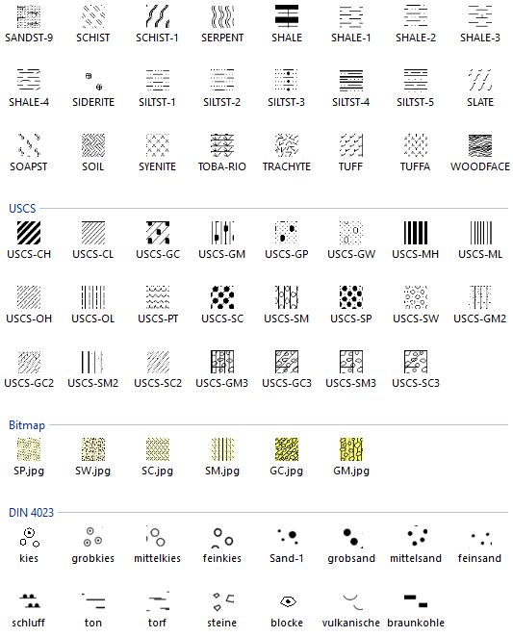513x637 pixels.
Task: Select the USCS-PT pattern
Action: tap(158, 297)
